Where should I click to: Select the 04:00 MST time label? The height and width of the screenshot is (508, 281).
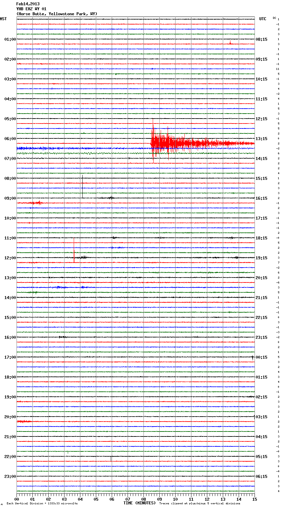[10, 99]
